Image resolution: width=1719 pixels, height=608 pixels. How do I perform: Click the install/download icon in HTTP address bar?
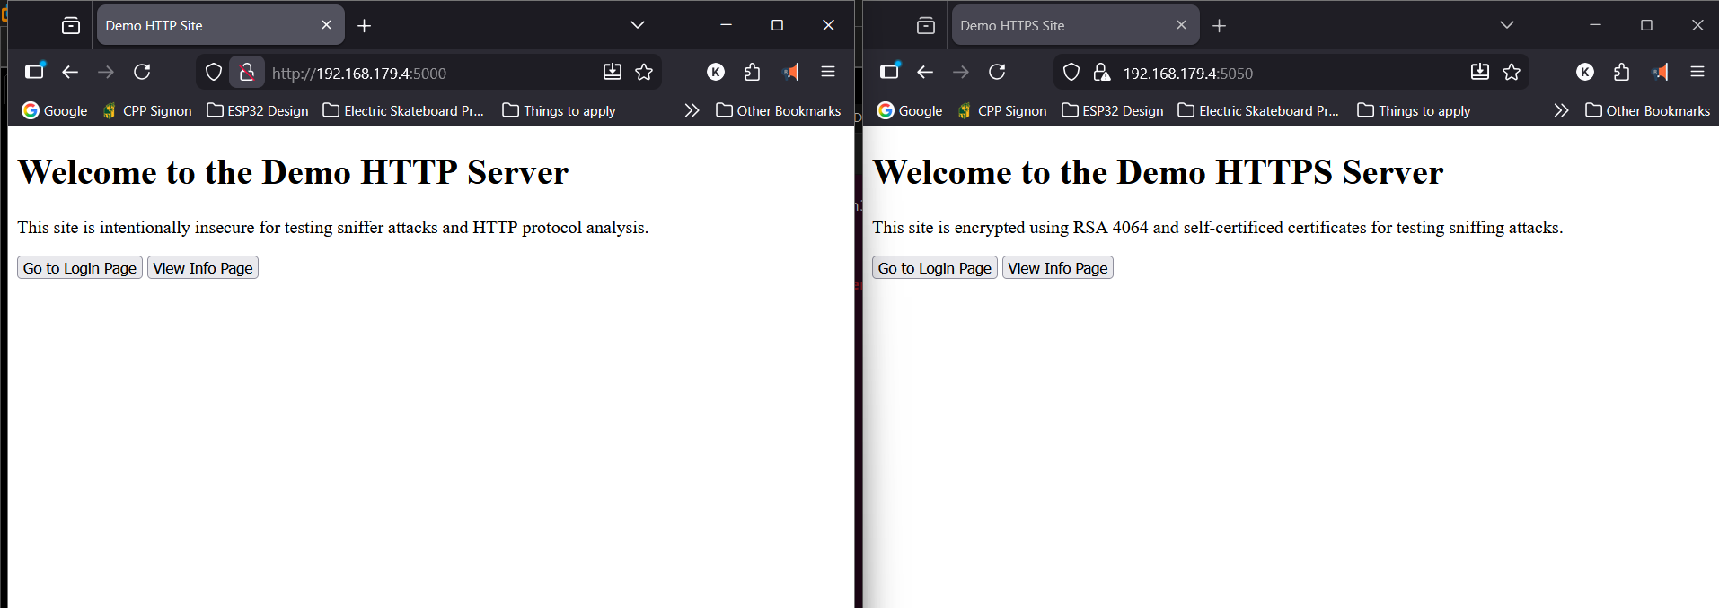click(x=612, y=73)
